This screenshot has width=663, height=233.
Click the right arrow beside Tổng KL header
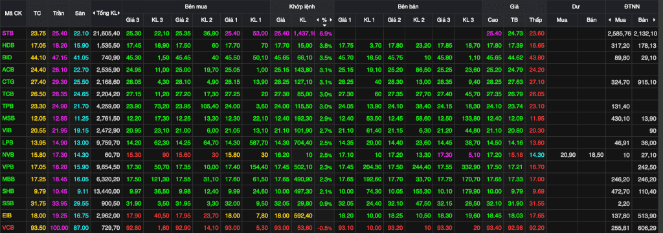tap(120, 13)
